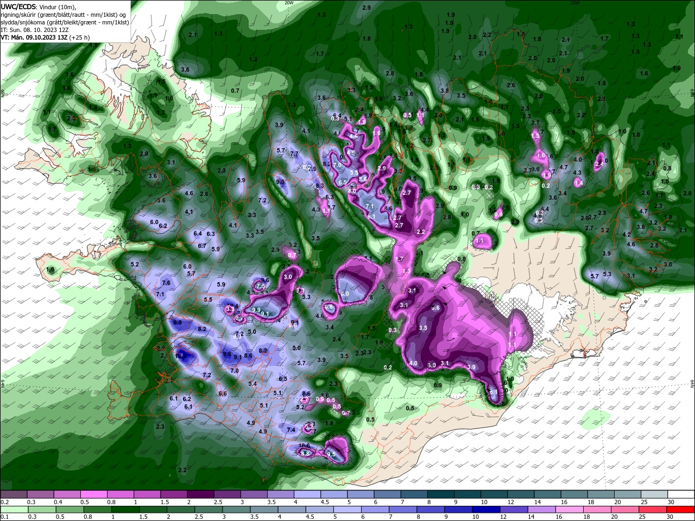Pick the darkest purple swatch at snow value 2
The width and height of the screenshot is (695, 521).
click(200, 494)
